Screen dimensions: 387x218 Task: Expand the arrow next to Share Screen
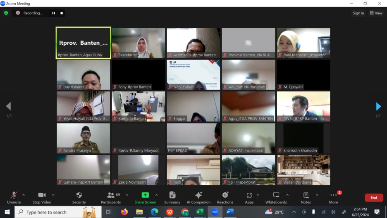(157, 195)
